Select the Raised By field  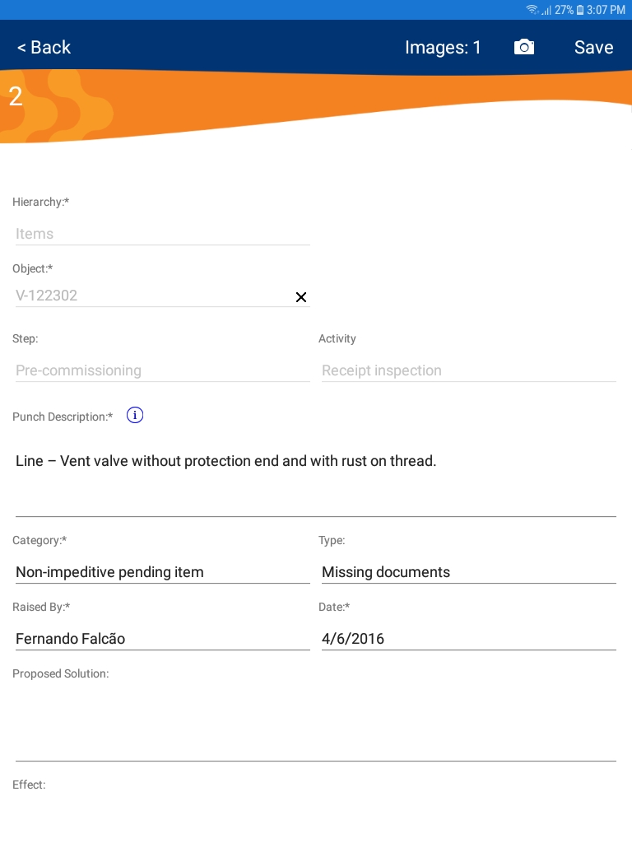162,639
